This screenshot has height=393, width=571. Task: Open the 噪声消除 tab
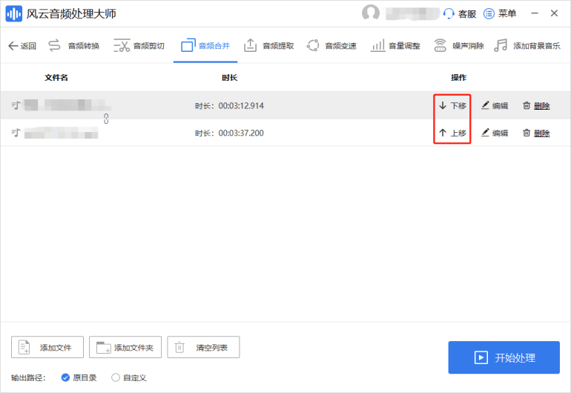click(x=459, y=46)
